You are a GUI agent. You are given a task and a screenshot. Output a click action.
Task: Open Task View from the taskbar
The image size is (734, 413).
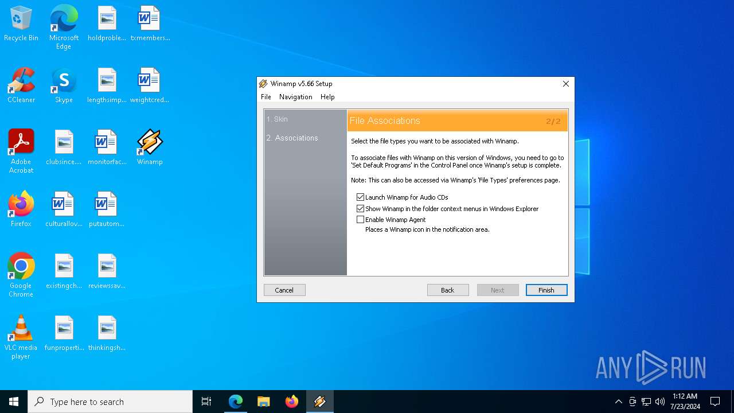coord(206,402)
